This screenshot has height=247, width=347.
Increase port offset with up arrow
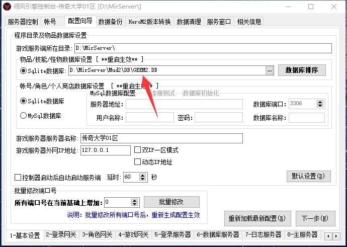[x=134, y=200]
